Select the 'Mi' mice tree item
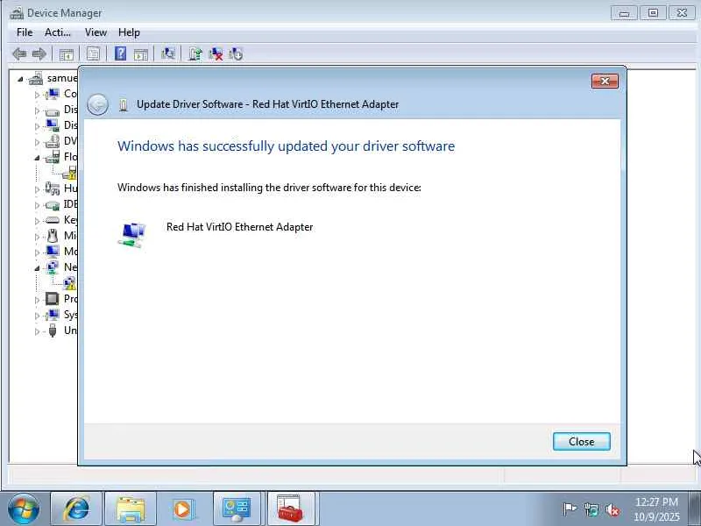The image size is (701, 526). pyautogui.click(x=71, y=235)
